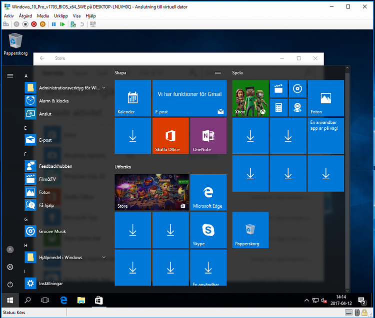Click the Skapa group name handle
The image size is (375, 318).
coord(217,73)
